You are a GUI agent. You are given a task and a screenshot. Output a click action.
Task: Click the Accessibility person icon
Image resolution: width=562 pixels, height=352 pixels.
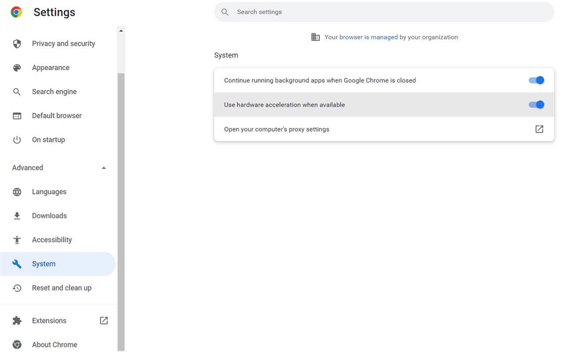[x=17, y=240]
